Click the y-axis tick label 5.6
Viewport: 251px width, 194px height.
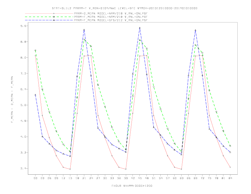[24, 105]
